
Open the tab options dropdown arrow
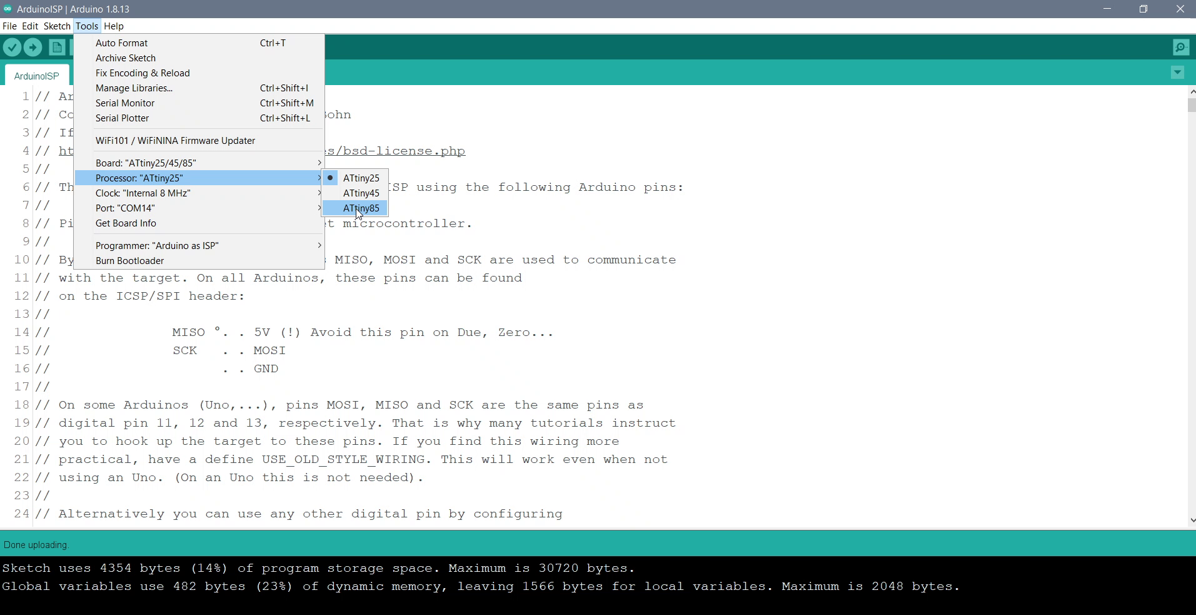pos(1177,73)
